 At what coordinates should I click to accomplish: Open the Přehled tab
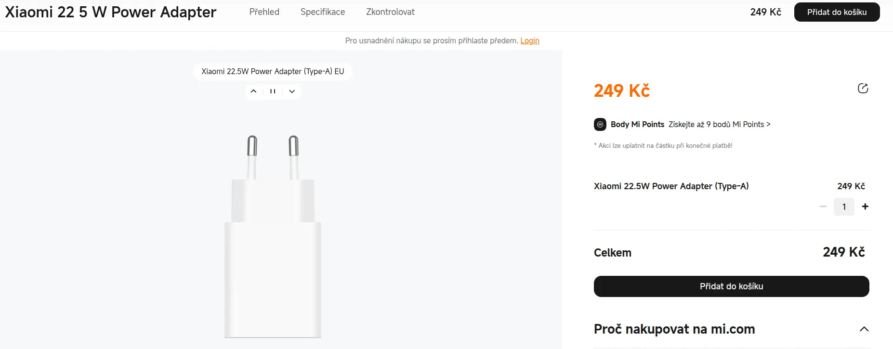(264, 12)
